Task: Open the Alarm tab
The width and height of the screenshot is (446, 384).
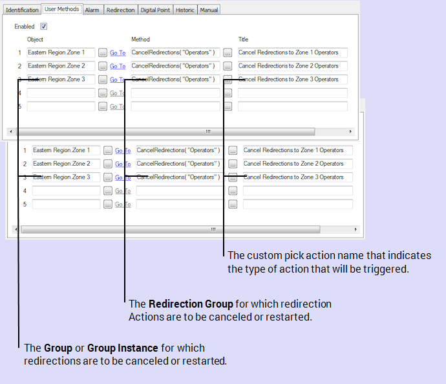Action: pos(92,10)
